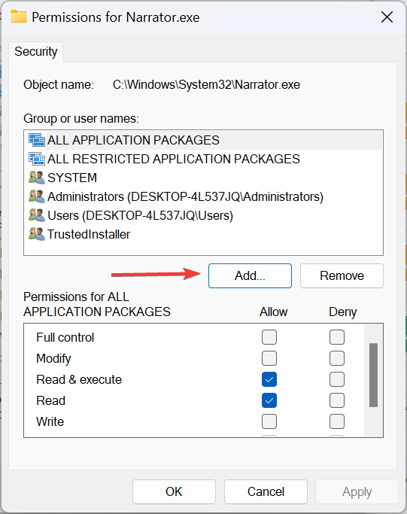Click the Users group icon
The image size is (407, 514).
tap(37, 215)
